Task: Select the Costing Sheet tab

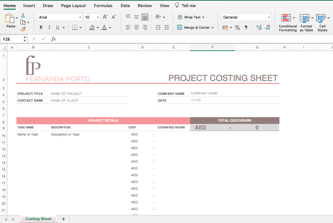Action: click(38, 219)
